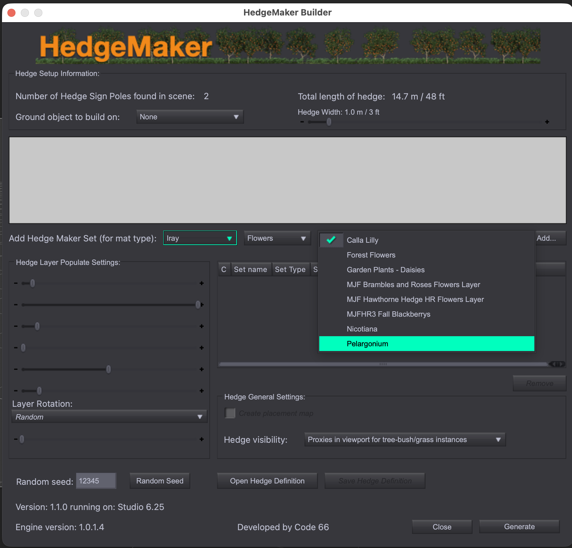Click the Random Seed button

tap(160, 481)
